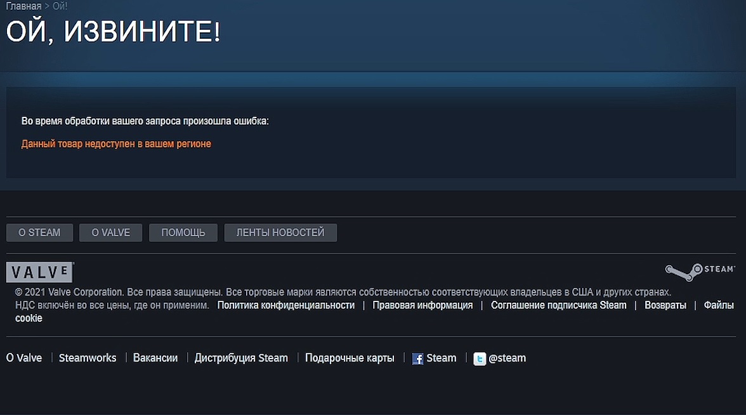746x415 pixels.
Task: Open the Файлы cookie link
Action: tap(718, 305)
